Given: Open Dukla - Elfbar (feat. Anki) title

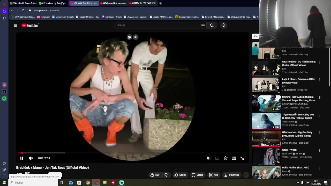Looking at the screenshot, I should pos(296,168).
